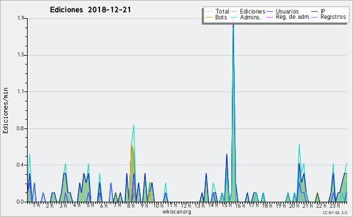Click the 23 h x-axis label
This screenshot has height=217, width=353.
click(x=335, y=205)
